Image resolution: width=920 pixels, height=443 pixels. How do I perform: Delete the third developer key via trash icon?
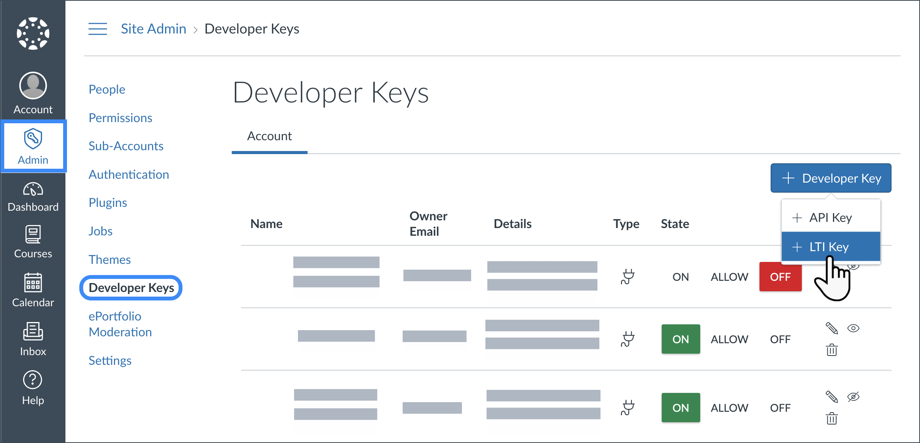[x=831, y=418]
